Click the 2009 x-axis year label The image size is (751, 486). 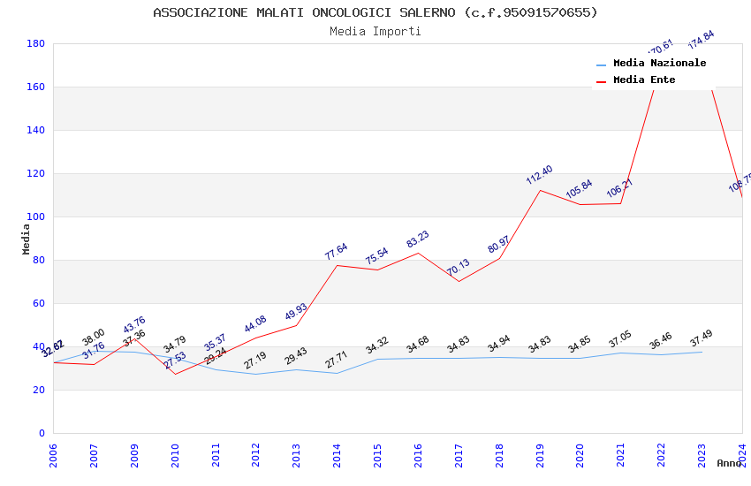134,455
